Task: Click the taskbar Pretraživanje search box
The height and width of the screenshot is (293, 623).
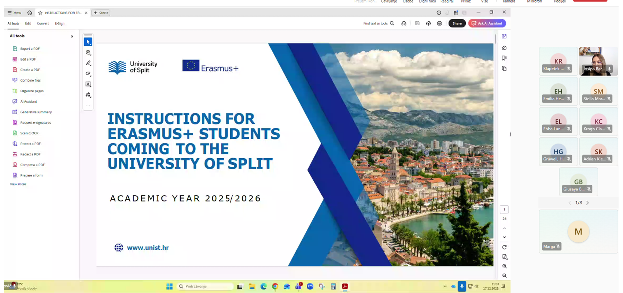Action: coord(205,286)
